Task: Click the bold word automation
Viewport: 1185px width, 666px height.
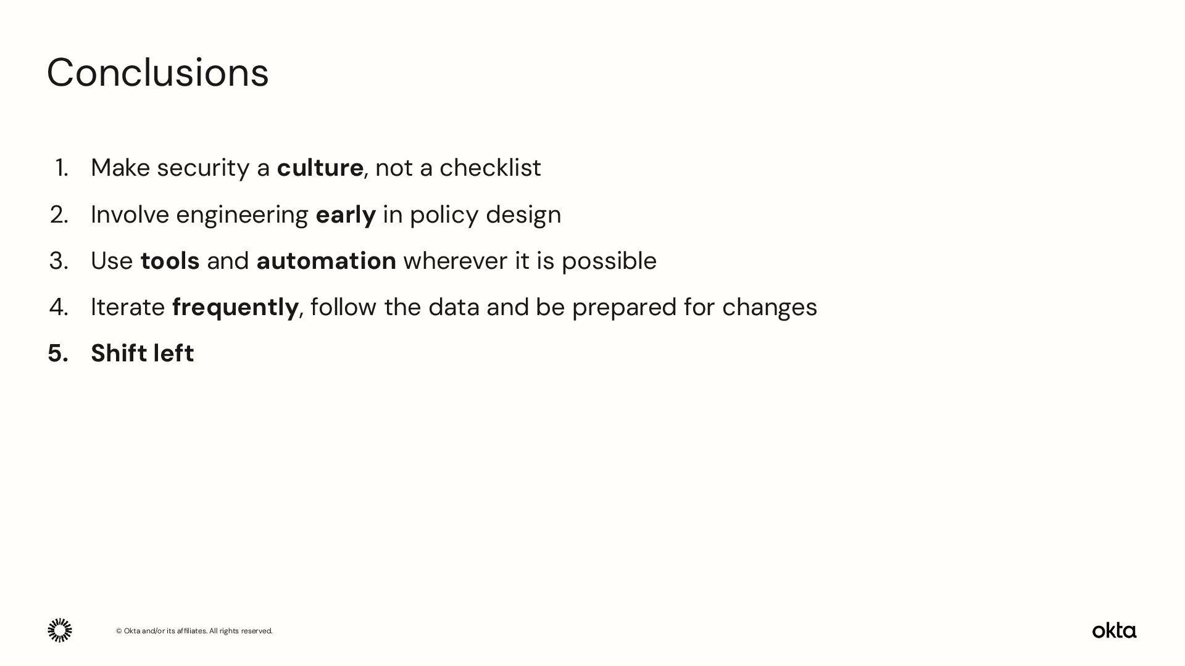Action: point(326,261)
